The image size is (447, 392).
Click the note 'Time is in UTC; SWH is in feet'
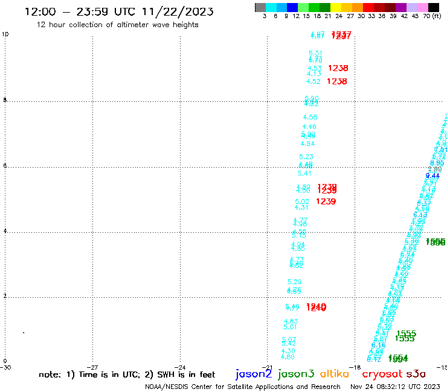click(x=127, y=375)
